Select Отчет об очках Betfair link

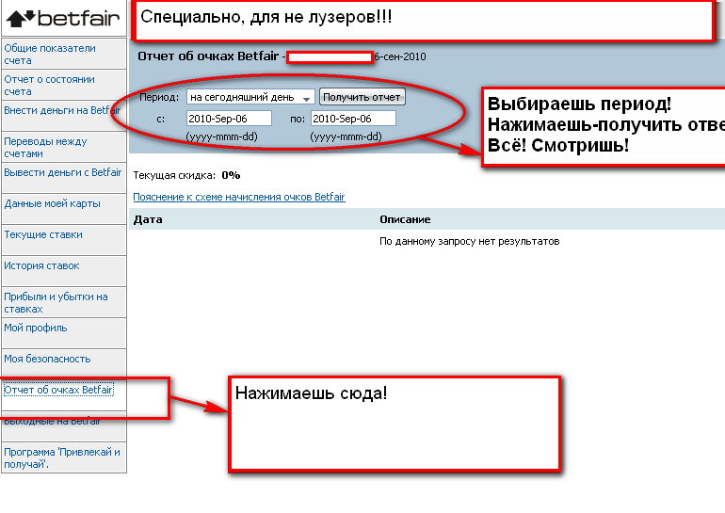click(x=58, y=390)
